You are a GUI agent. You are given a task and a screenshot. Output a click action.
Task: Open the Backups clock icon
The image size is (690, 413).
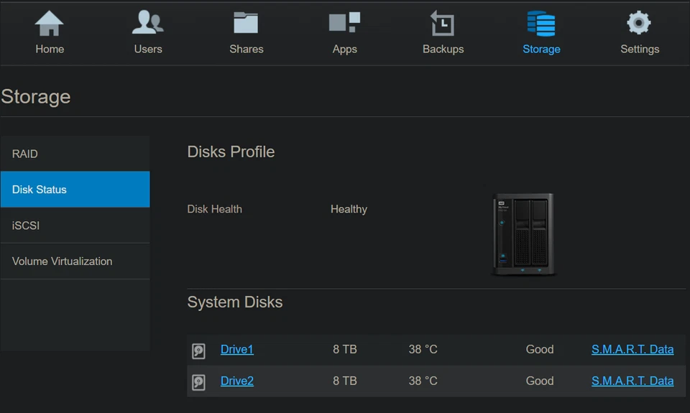[443, 23]
